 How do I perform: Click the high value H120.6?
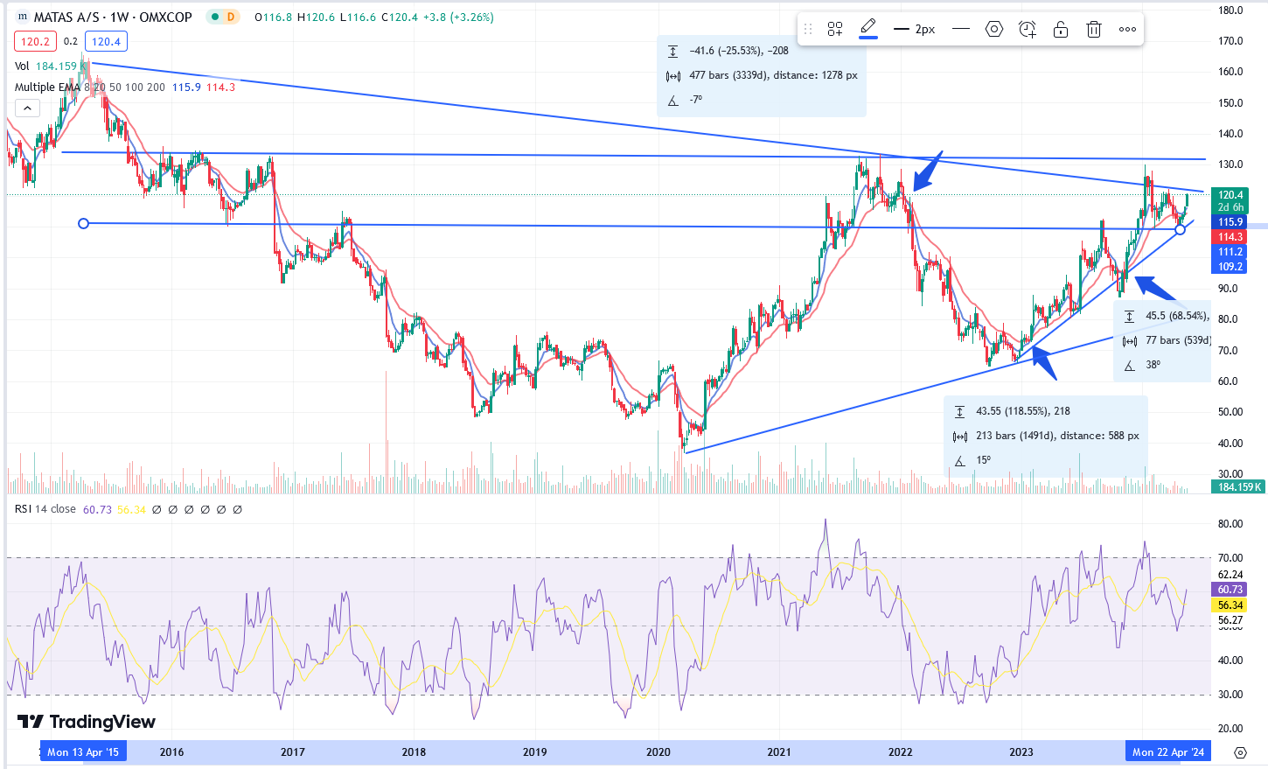(x=316, y=17)
